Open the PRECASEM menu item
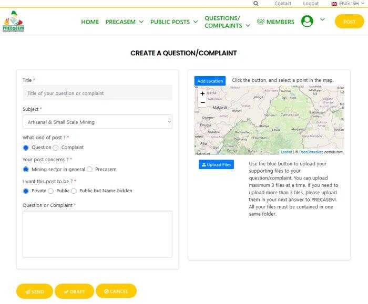 [x=120, y=22]
